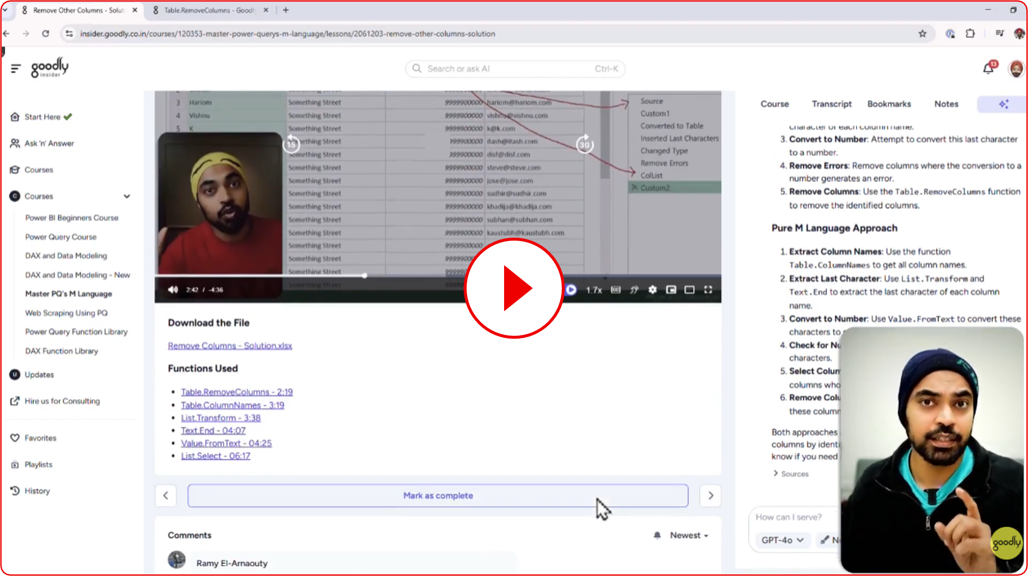The width and height of the screenshot is (1028, 576).
Task: Click Mark as complete button
Action: (x=438, y=496)
